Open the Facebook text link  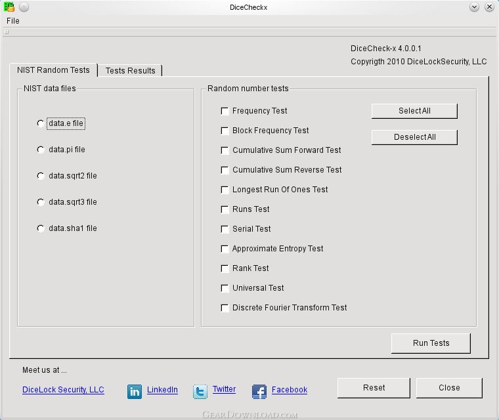[290, 390]
